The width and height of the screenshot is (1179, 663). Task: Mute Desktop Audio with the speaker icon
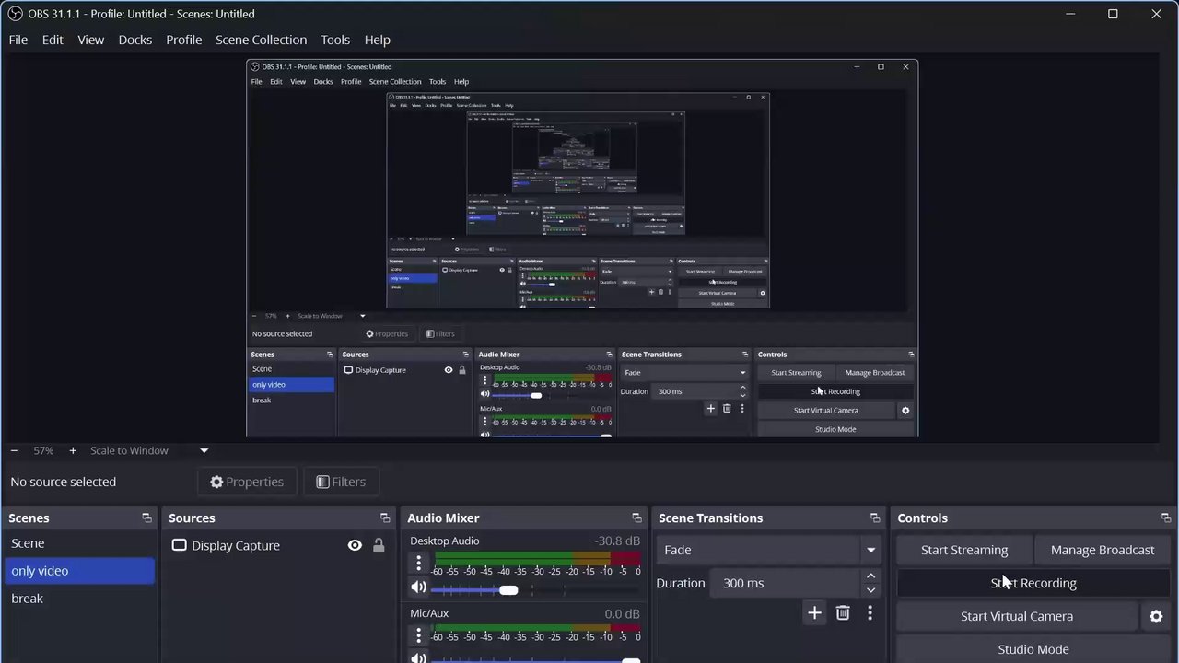click(x=419, y=587)
